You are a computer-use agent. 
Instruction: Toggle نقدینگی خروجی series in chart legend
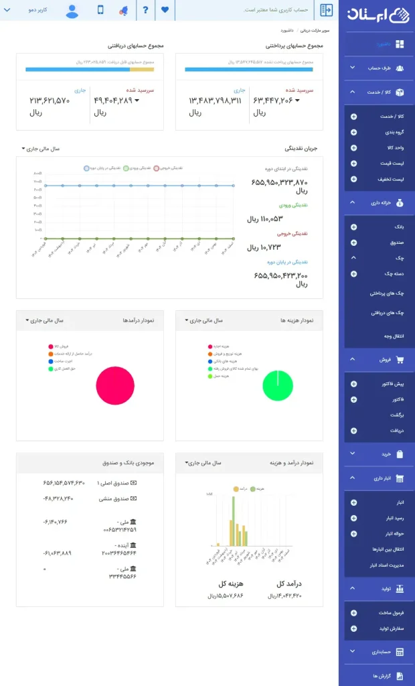tap(169, 168)
